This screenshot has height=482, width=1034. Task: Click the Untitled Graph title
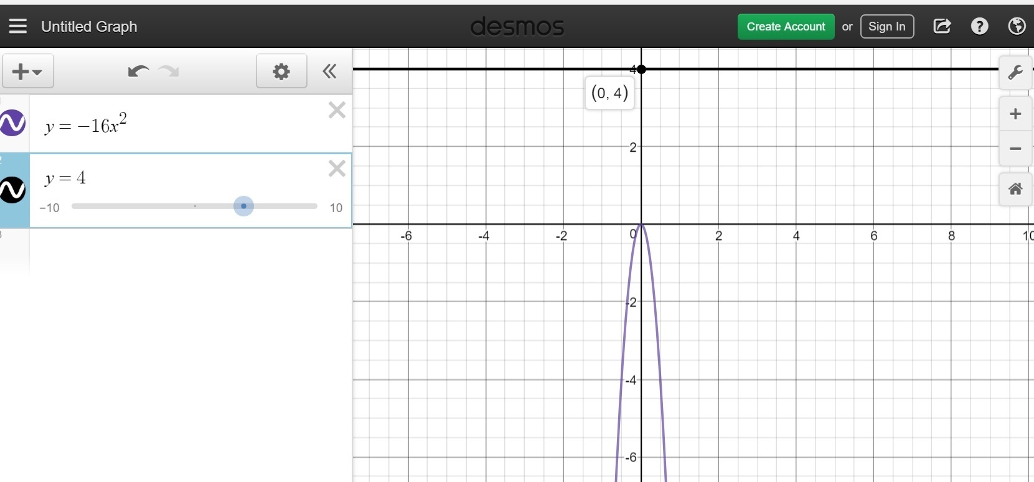pyautogui.click(x=89, y=27)
